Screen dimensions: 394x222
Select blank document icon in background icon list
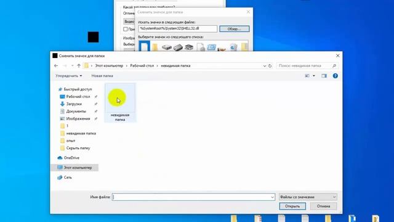click(145, 47)
